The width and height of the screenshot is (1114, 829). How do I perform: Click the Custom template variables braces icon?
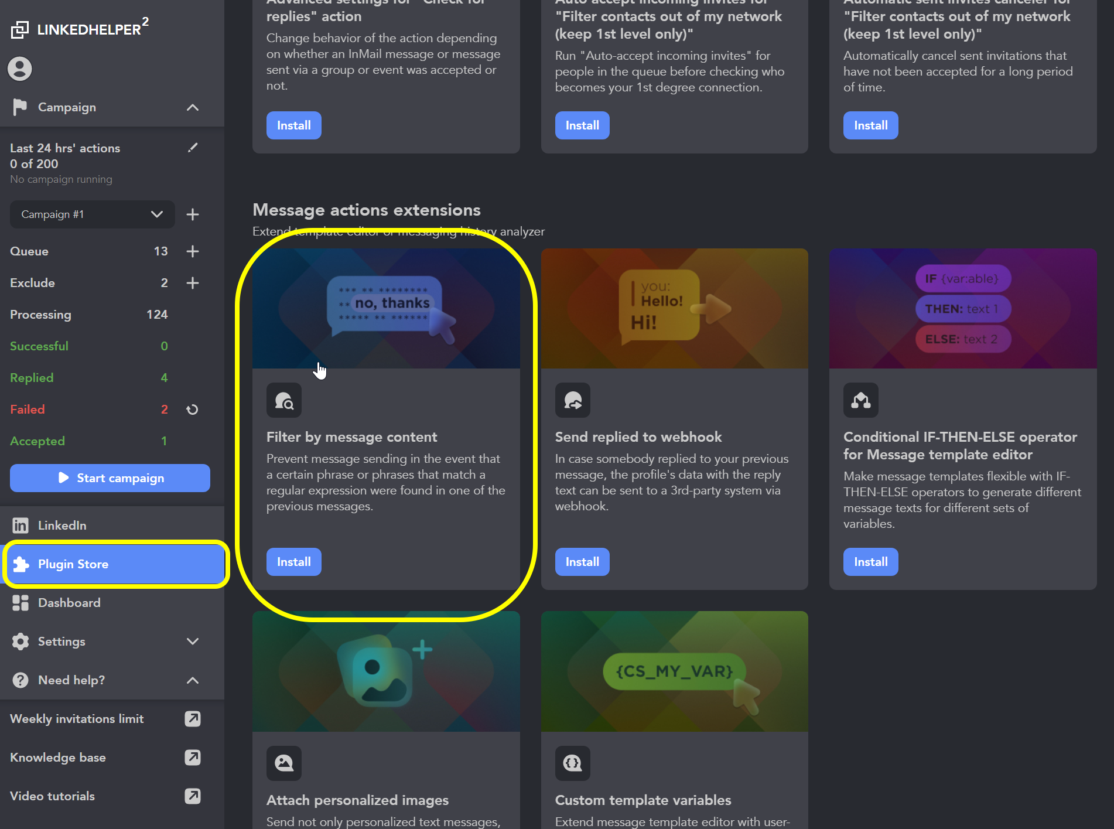(x=573, y=763)
